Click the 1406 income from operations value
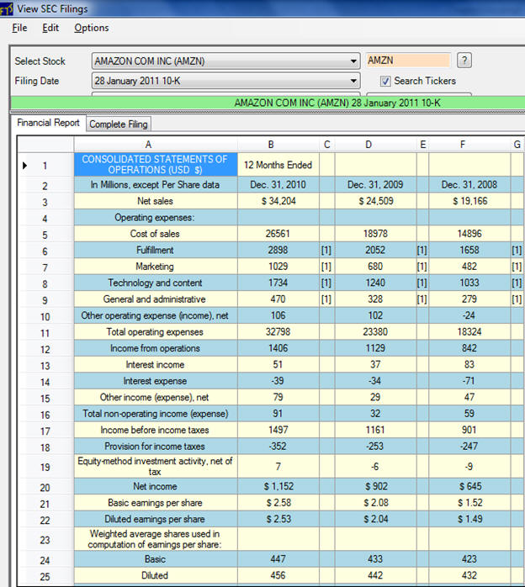This screenshot has width=525, height=587. 278,348
